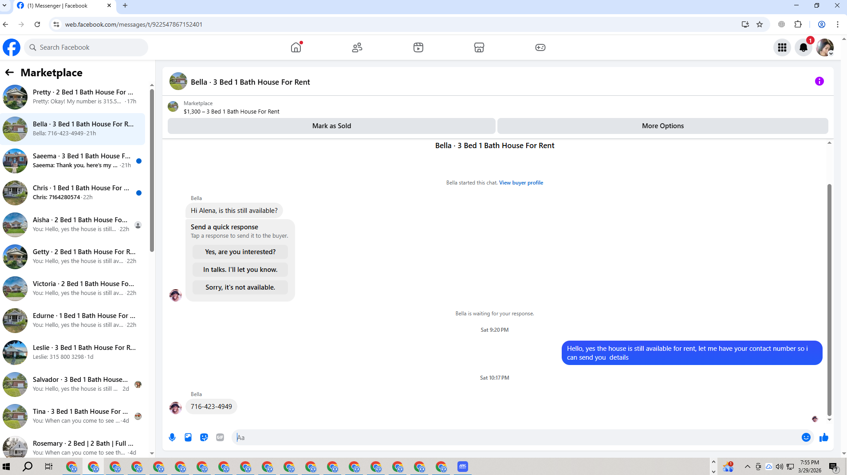The height and width of the screenshot is (475, 847).
Task: Open Chrome three-dot menu
Action: tap(838, 24)
